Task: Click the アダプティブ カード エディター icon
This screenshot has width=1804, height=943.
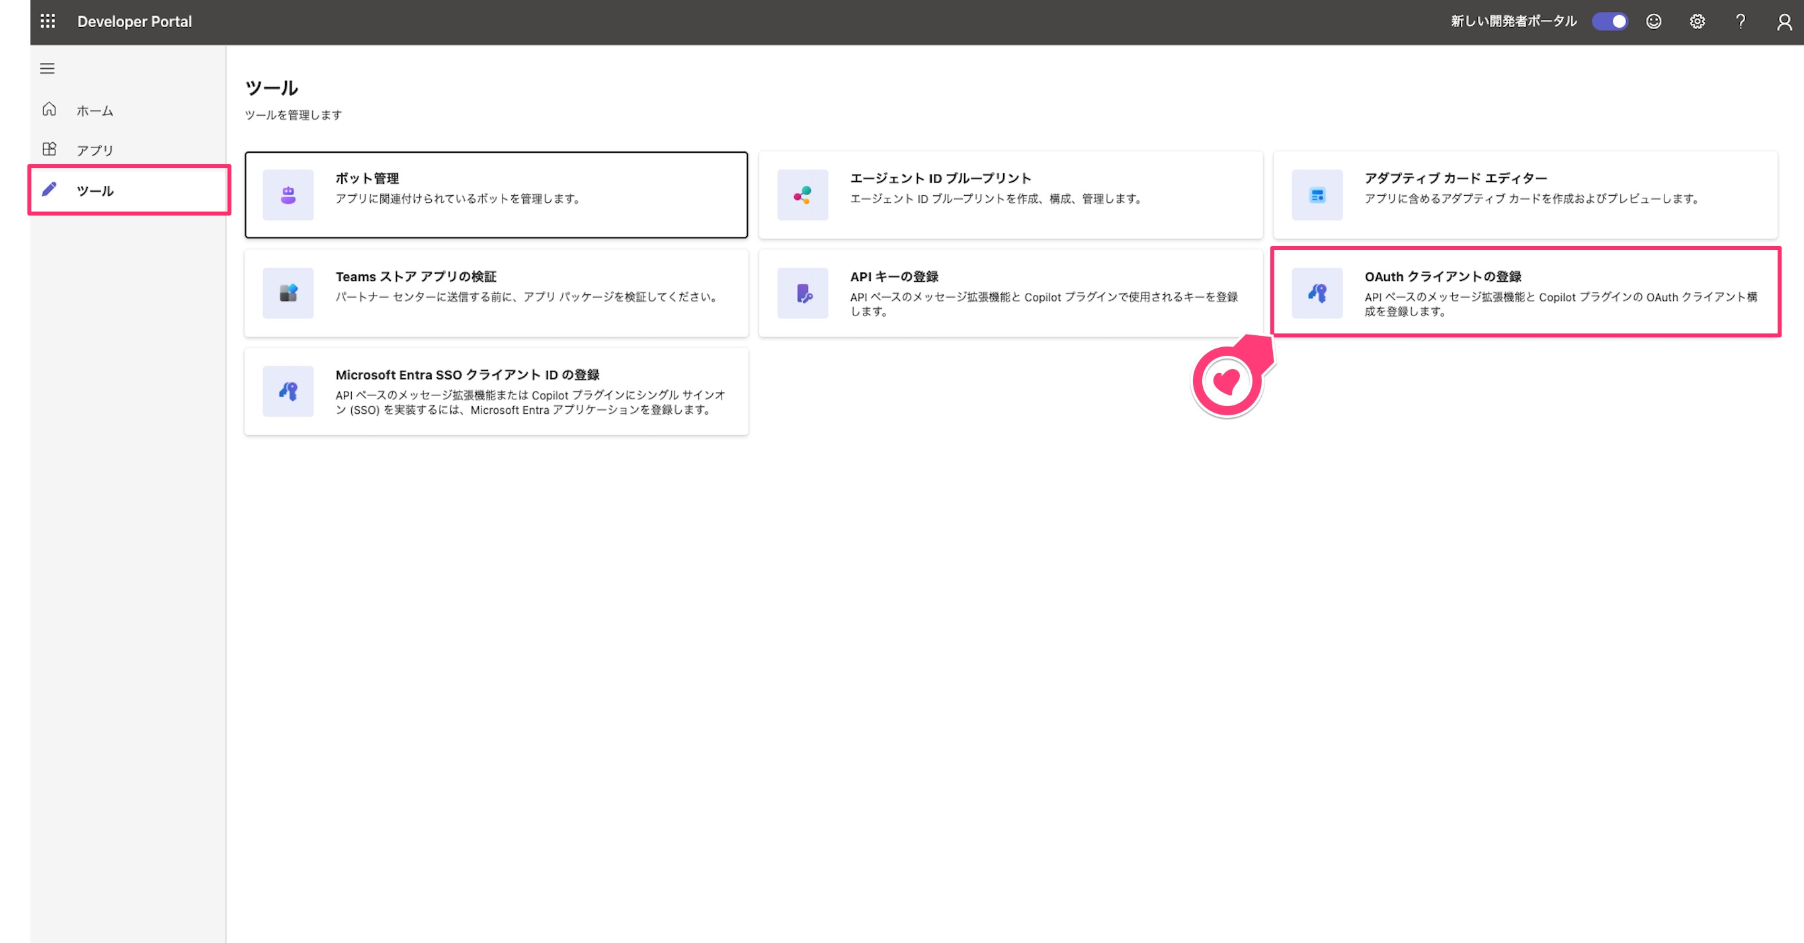Action: coord(1317,194)
